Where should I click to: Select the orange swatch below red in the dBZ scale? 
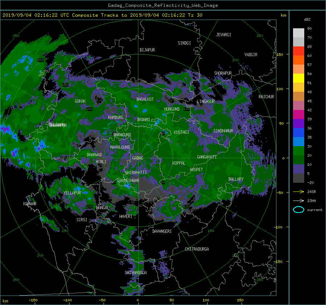(298, 60)
